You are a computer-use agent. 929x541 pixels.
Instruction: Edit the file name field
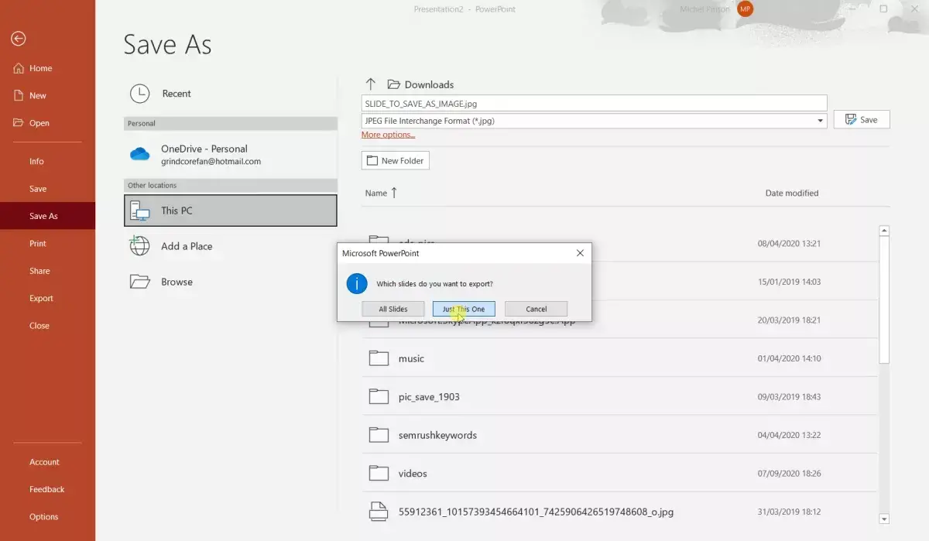tap(594, 103)
